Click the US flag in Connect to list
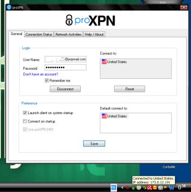 point(104,62)
